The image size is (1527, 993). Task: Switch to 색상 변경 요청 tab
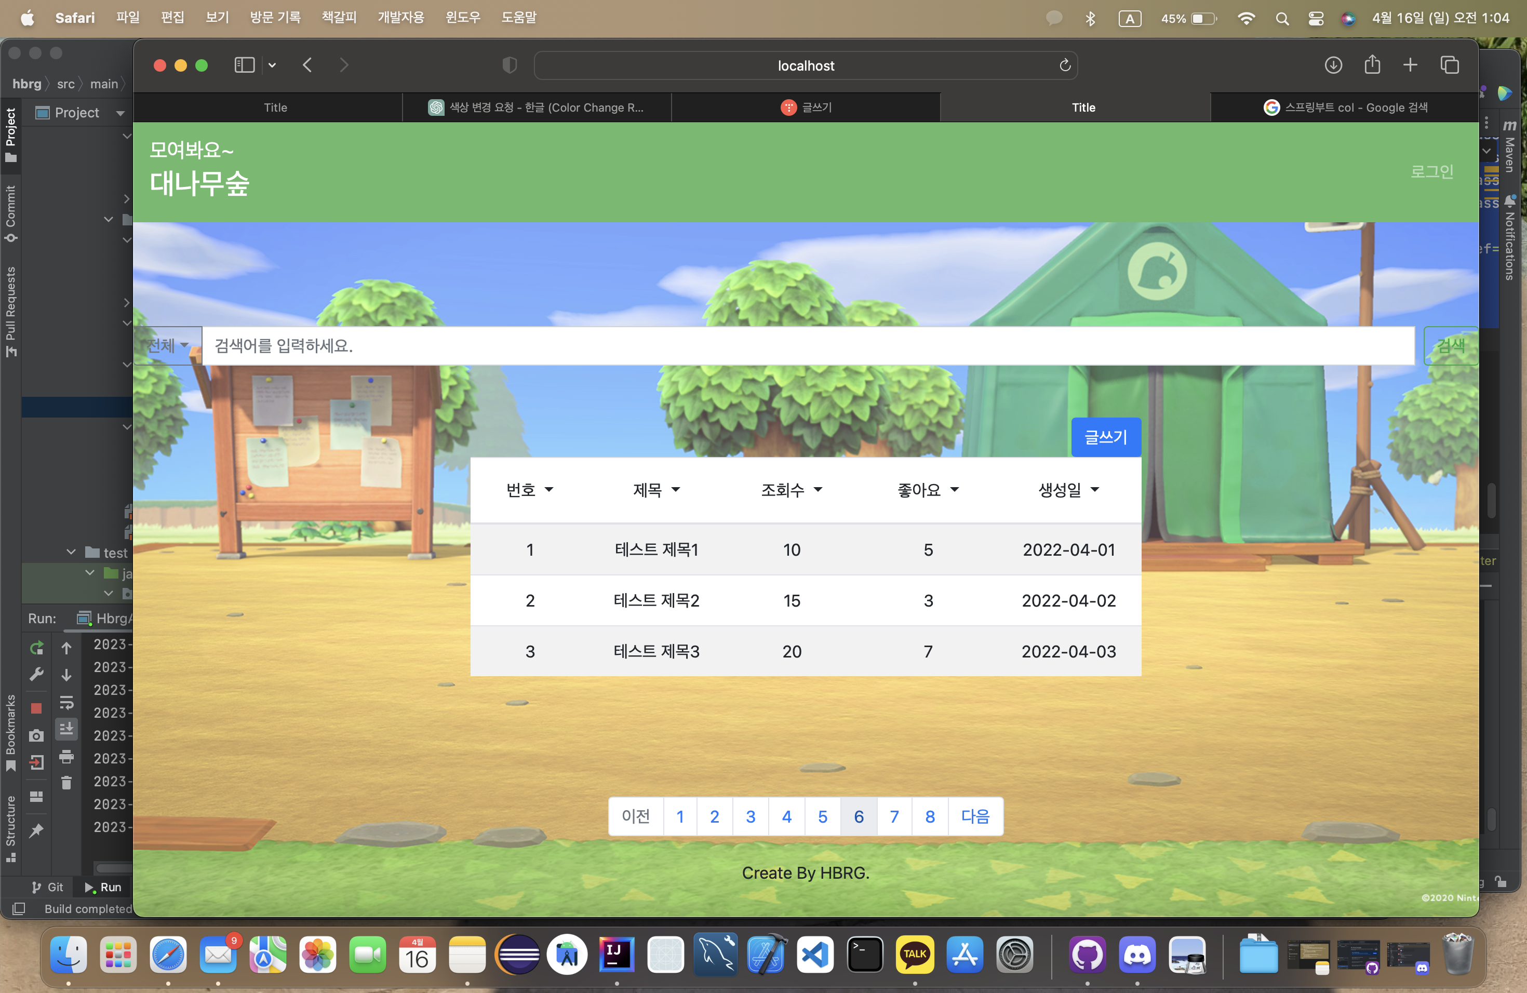[x=537, y=107]
